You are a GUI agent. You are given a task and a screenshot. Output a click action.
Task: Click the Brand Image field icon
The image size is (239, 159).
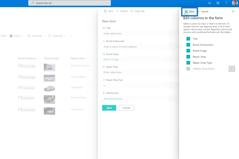104,54
